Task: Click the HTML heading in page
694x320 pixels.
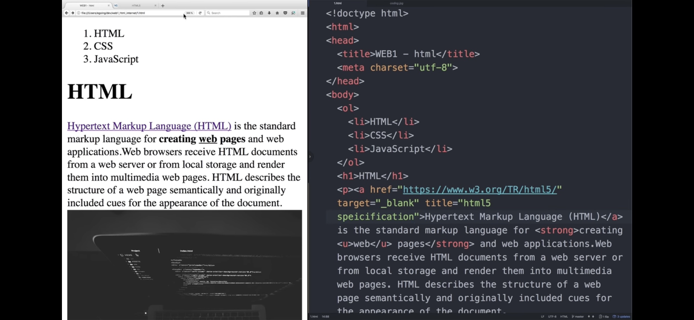Action: pos(100,91)
